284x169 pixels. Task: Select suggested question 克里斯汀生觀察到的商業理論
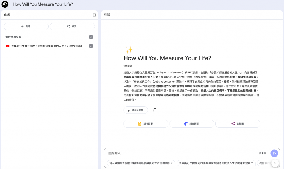click(216, 163)
